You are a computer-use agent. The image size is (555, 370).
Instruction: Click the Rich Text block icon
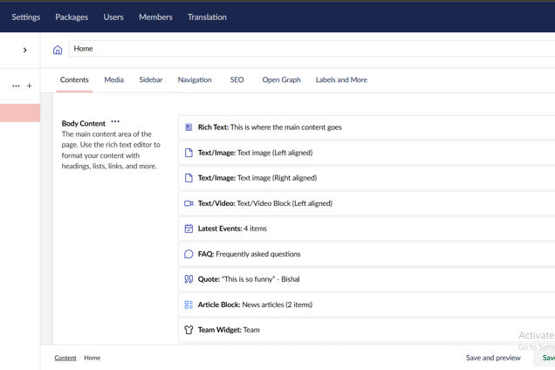pyautogui.click(x=188, y=127)
